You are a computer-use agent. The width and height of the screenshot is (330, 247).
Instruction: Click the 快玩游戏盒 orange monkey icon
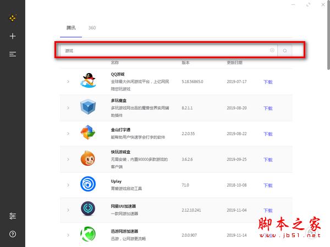[x=88, y=158]
